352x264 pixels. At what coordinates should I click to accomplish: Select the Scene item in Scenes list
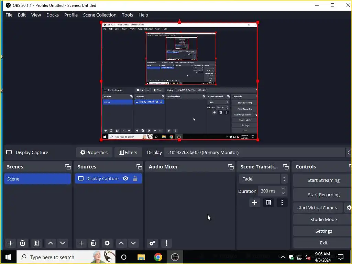[x=37, y=179]
